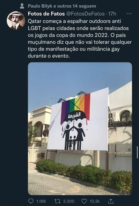Tap the share upload icon

coord(111,201)
